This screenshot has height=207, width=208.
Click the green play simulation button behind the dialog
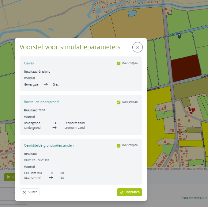pos(9,177)
